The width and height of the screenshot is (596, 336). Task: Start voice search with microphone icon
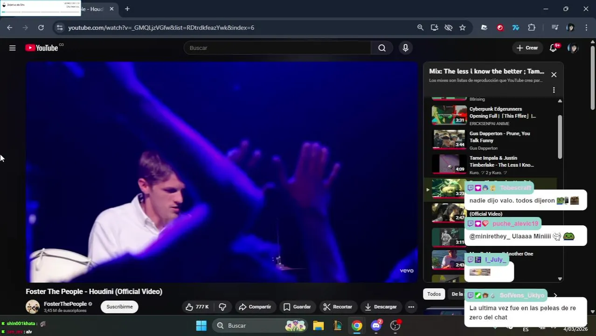[x=405, y=48]
